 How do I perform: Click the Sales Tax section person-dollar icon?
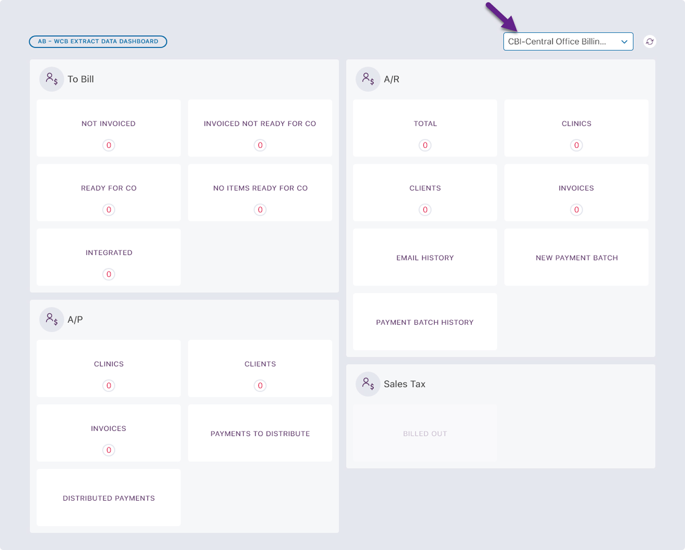tap(368, 384)
